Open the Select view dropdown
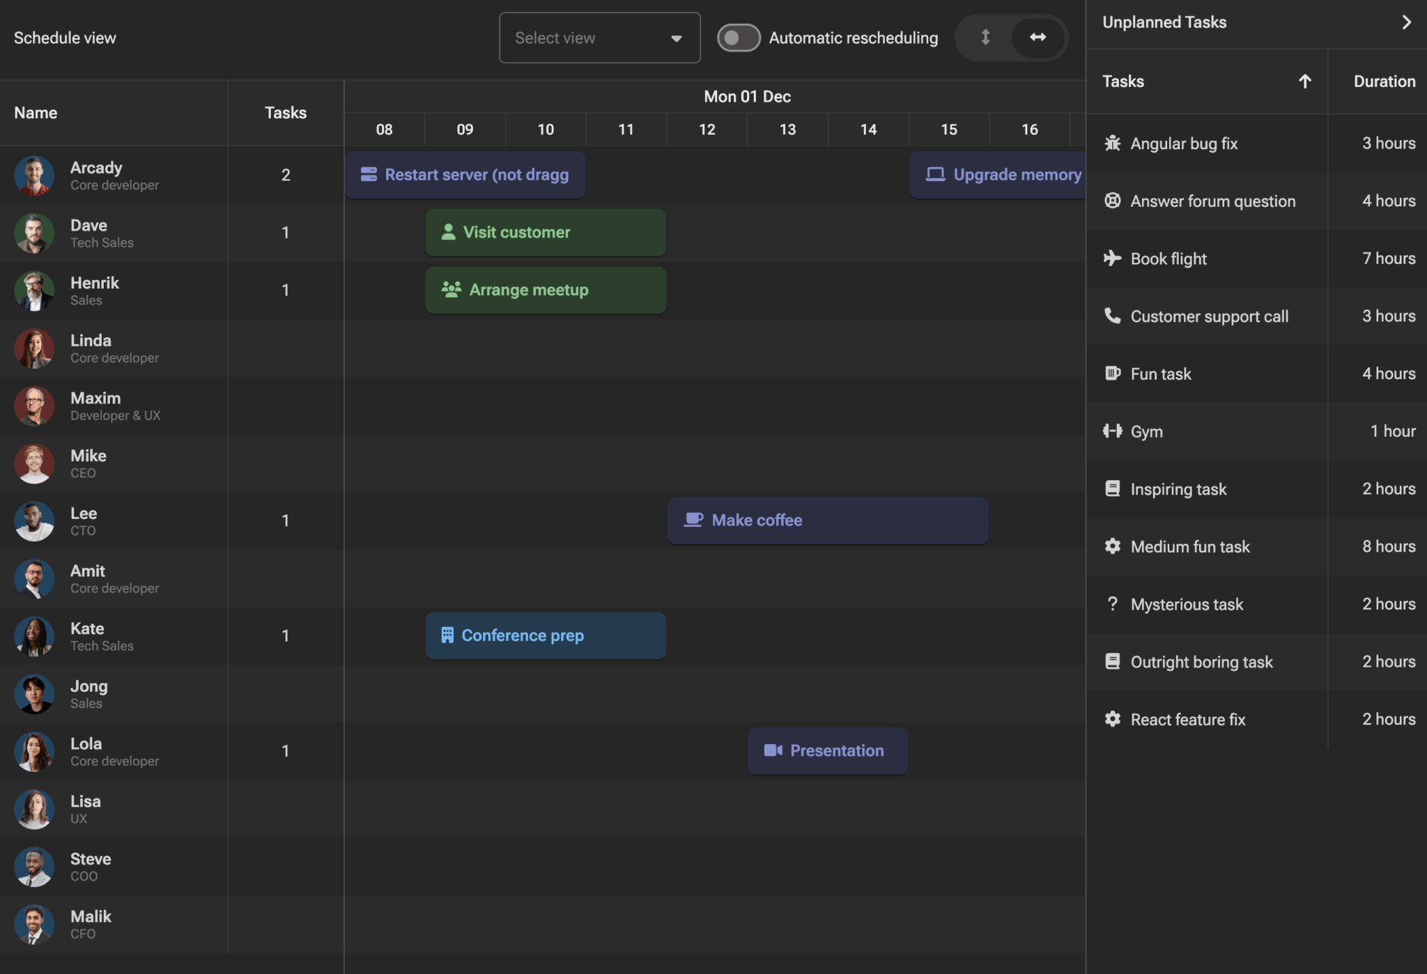Image resolution: width=1427 pixels, height=974 pixels. click(599, 38)
